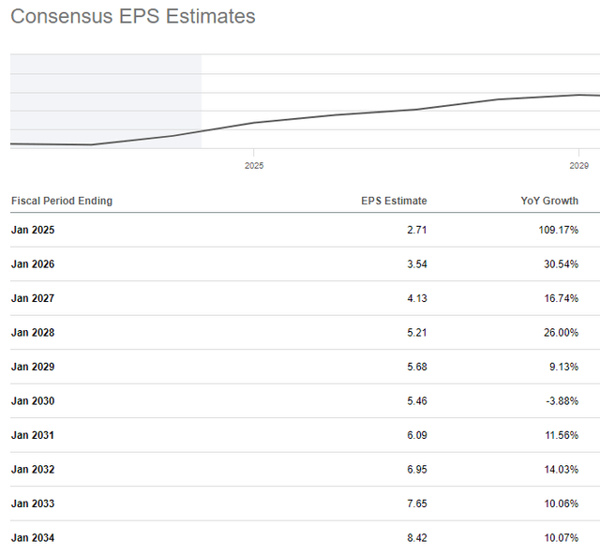
Task: Click EPS estimate value 8.42
Action: click(x=417, y=538)
